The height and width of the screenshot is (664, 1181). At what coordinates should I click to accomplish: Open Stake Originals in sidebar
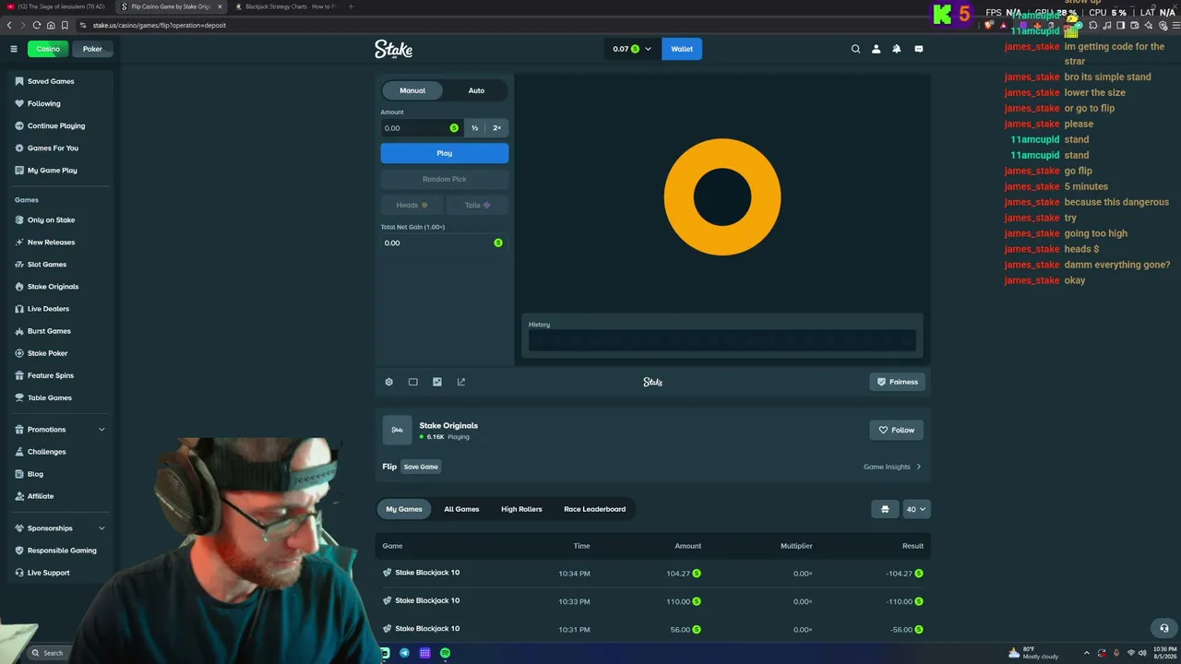tap(53, 287)
